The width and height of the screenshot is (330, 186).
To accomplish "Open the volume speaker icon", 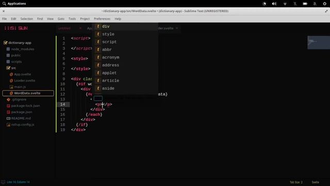I will pos(274,4).
